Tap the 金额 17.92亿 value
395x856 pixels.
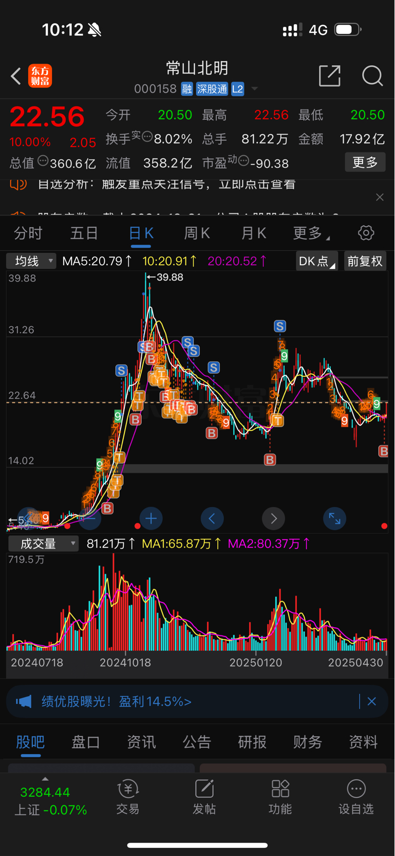coord(362,139)
